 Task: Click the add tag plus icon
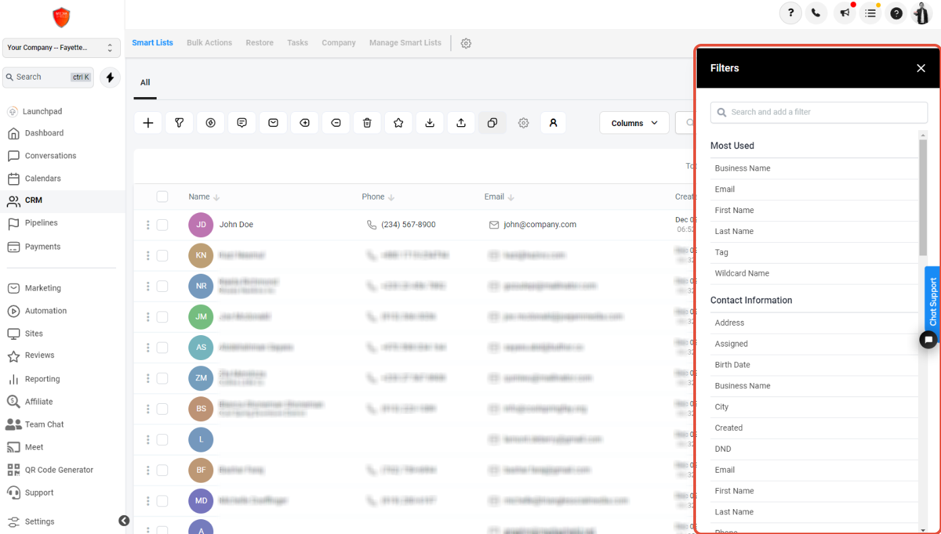coord(304,123)
